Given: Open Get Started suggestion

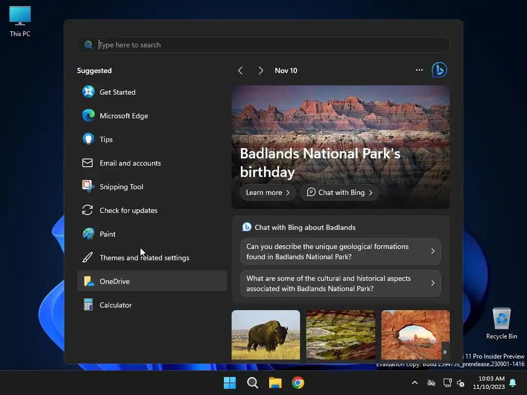Looking at the screenshot, I should point(152,92).
